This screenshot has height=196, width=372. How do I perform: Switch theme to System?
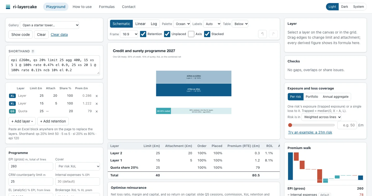click(359, 7)
